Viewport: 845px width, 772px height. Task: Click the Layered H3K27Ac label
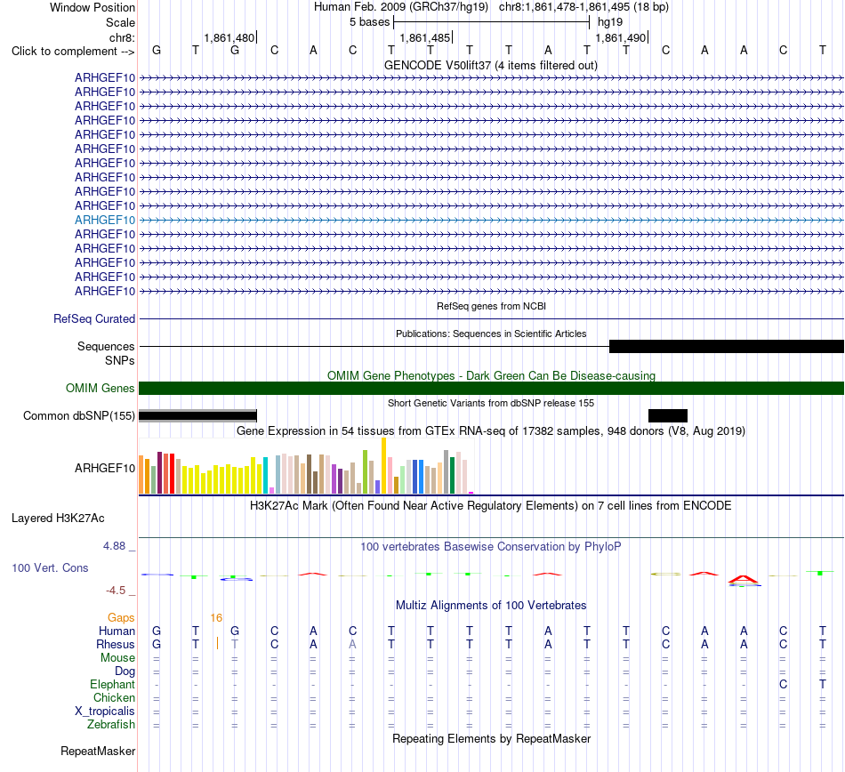point(58,519)
